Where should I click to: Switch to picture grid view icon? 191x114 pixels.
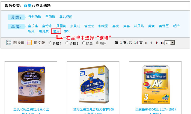[9, 43]
